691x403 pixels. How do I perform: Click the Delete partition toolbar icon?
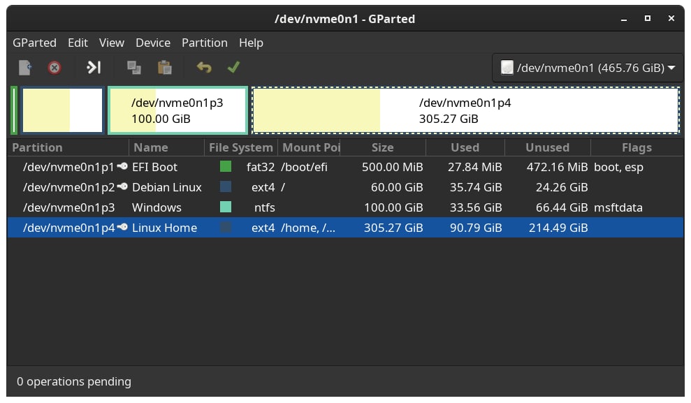pos(54,68)
